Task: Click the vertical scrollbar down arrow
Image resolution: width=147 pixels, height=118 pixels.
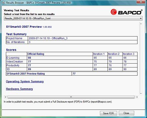Action: point(141,94)
